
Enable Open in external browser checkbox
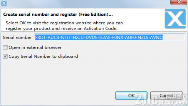pos(5,47)
